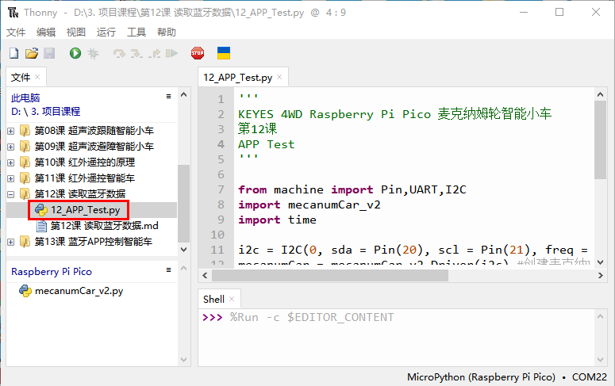Click the New file toolbar icon
The height and width of the screenshot is (386, 615).
tap(14, 53)
